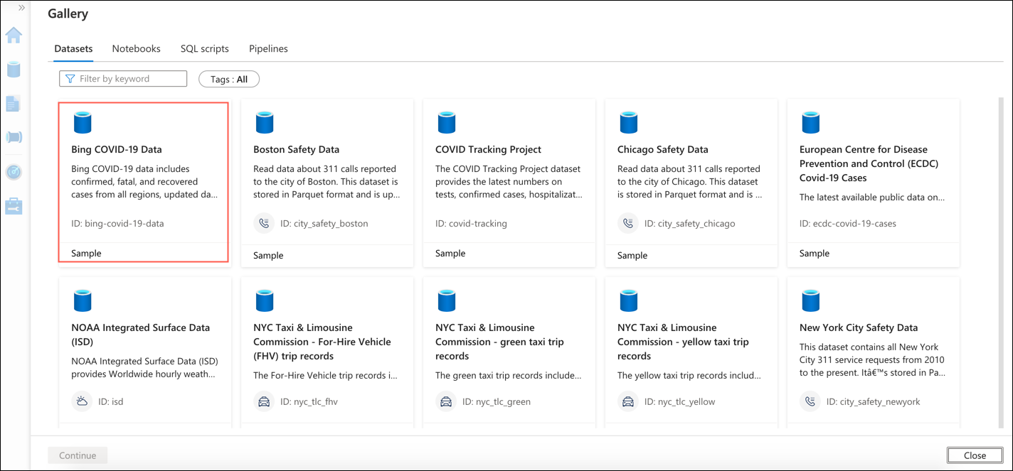The image size is (1013, 471).
Task: Click the Sample tag on Chicago Safety Data
Action: point(632,256)
